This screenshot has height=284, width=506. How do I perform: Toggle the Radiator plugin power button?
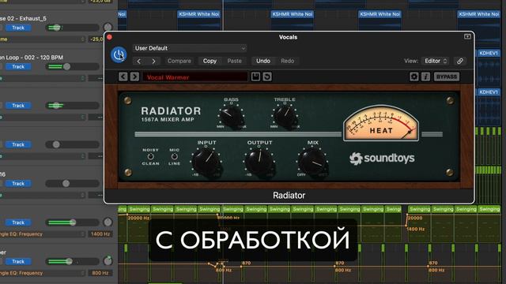coord(119,54)
